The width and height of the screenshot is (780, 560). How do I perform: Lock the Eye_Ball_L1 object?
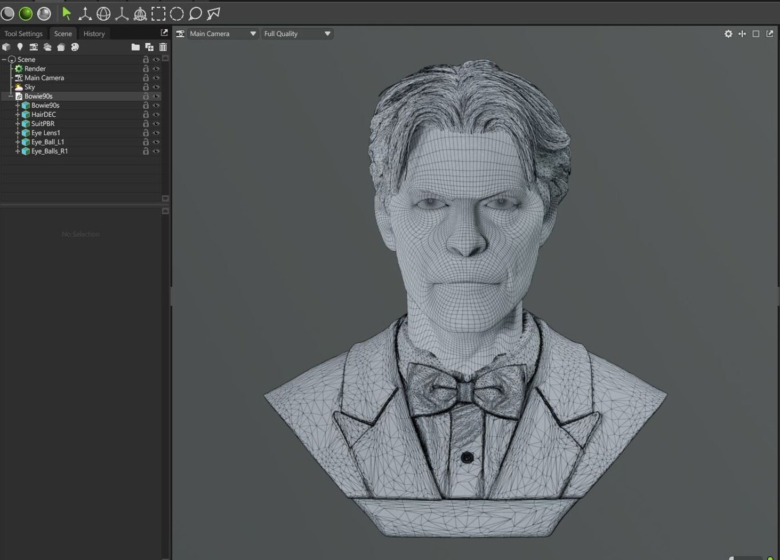pyautogui.click(x=146, y=142)
